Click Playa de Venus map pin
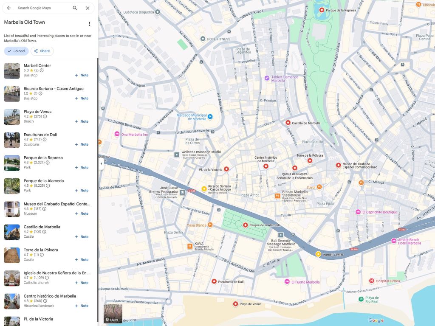Screen dimensions: 435x326 235,304
